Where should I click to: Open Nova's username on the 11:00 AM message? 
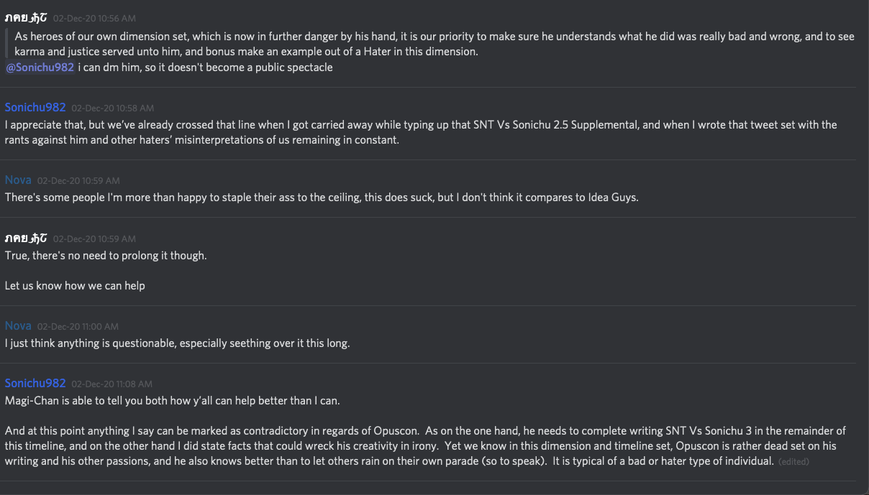[x=18, y=325]
